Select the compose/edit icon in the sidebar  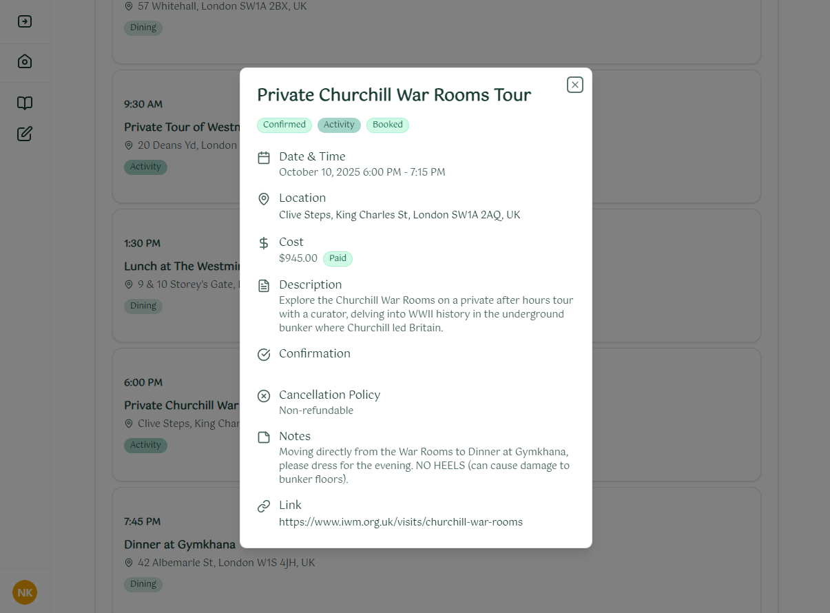tap(25, 134)
